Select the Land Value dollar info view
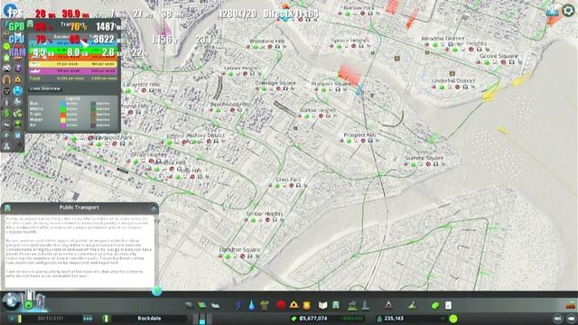Image resolution: width=578 pixels, height=325 pixels. click(6, 113)
